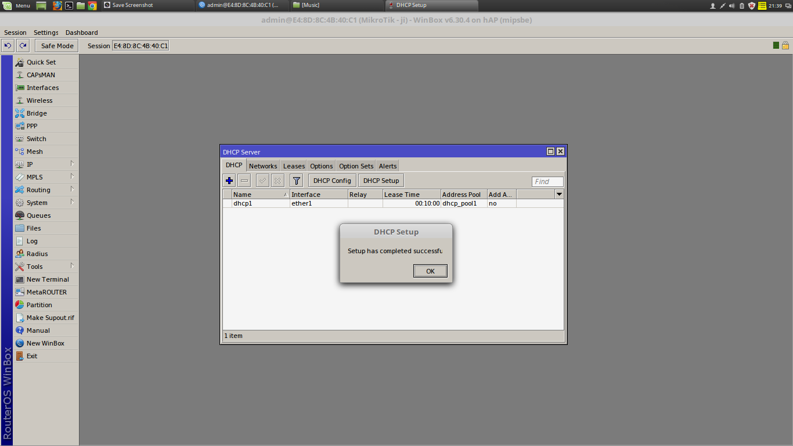Screen dimensions: 793x446
Task: Open the Interfaces menu item
Action: pos(46,88)
